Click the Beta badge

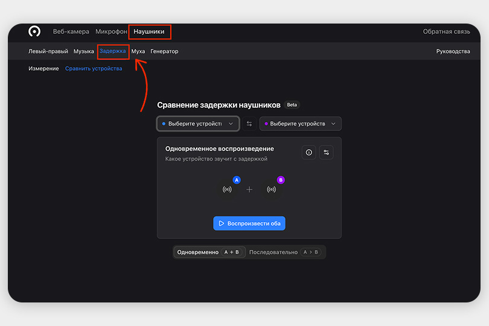coord(292,104)
